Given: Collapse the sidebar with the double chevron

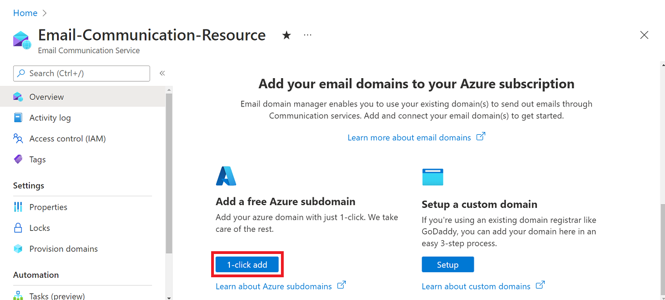Looking at the screenshot, I should pyautogui.click(x=162, y=73).
